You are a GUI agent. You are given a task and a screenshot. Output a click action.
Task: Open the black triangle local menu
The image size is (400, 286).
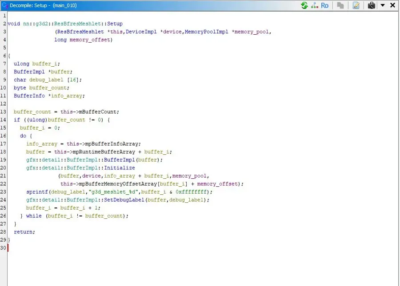pyautogui.click(x=383, y=5)
